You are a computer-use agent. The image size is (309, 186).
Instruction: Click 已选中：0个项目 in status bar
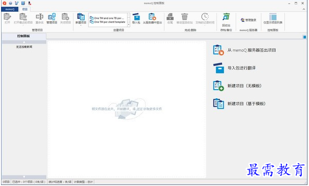(29, 182)
